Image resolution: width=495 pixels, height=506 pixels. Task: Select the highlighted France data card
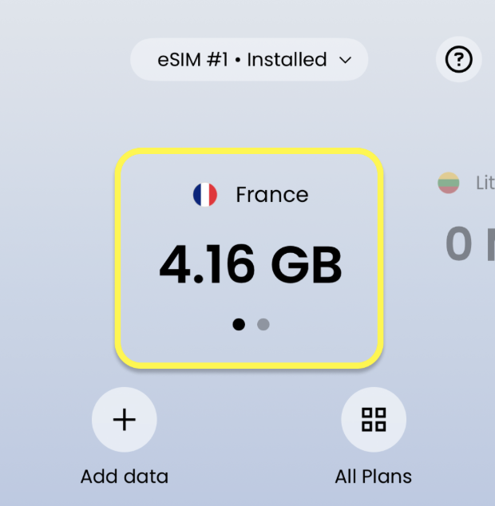[x=249, y=259]
